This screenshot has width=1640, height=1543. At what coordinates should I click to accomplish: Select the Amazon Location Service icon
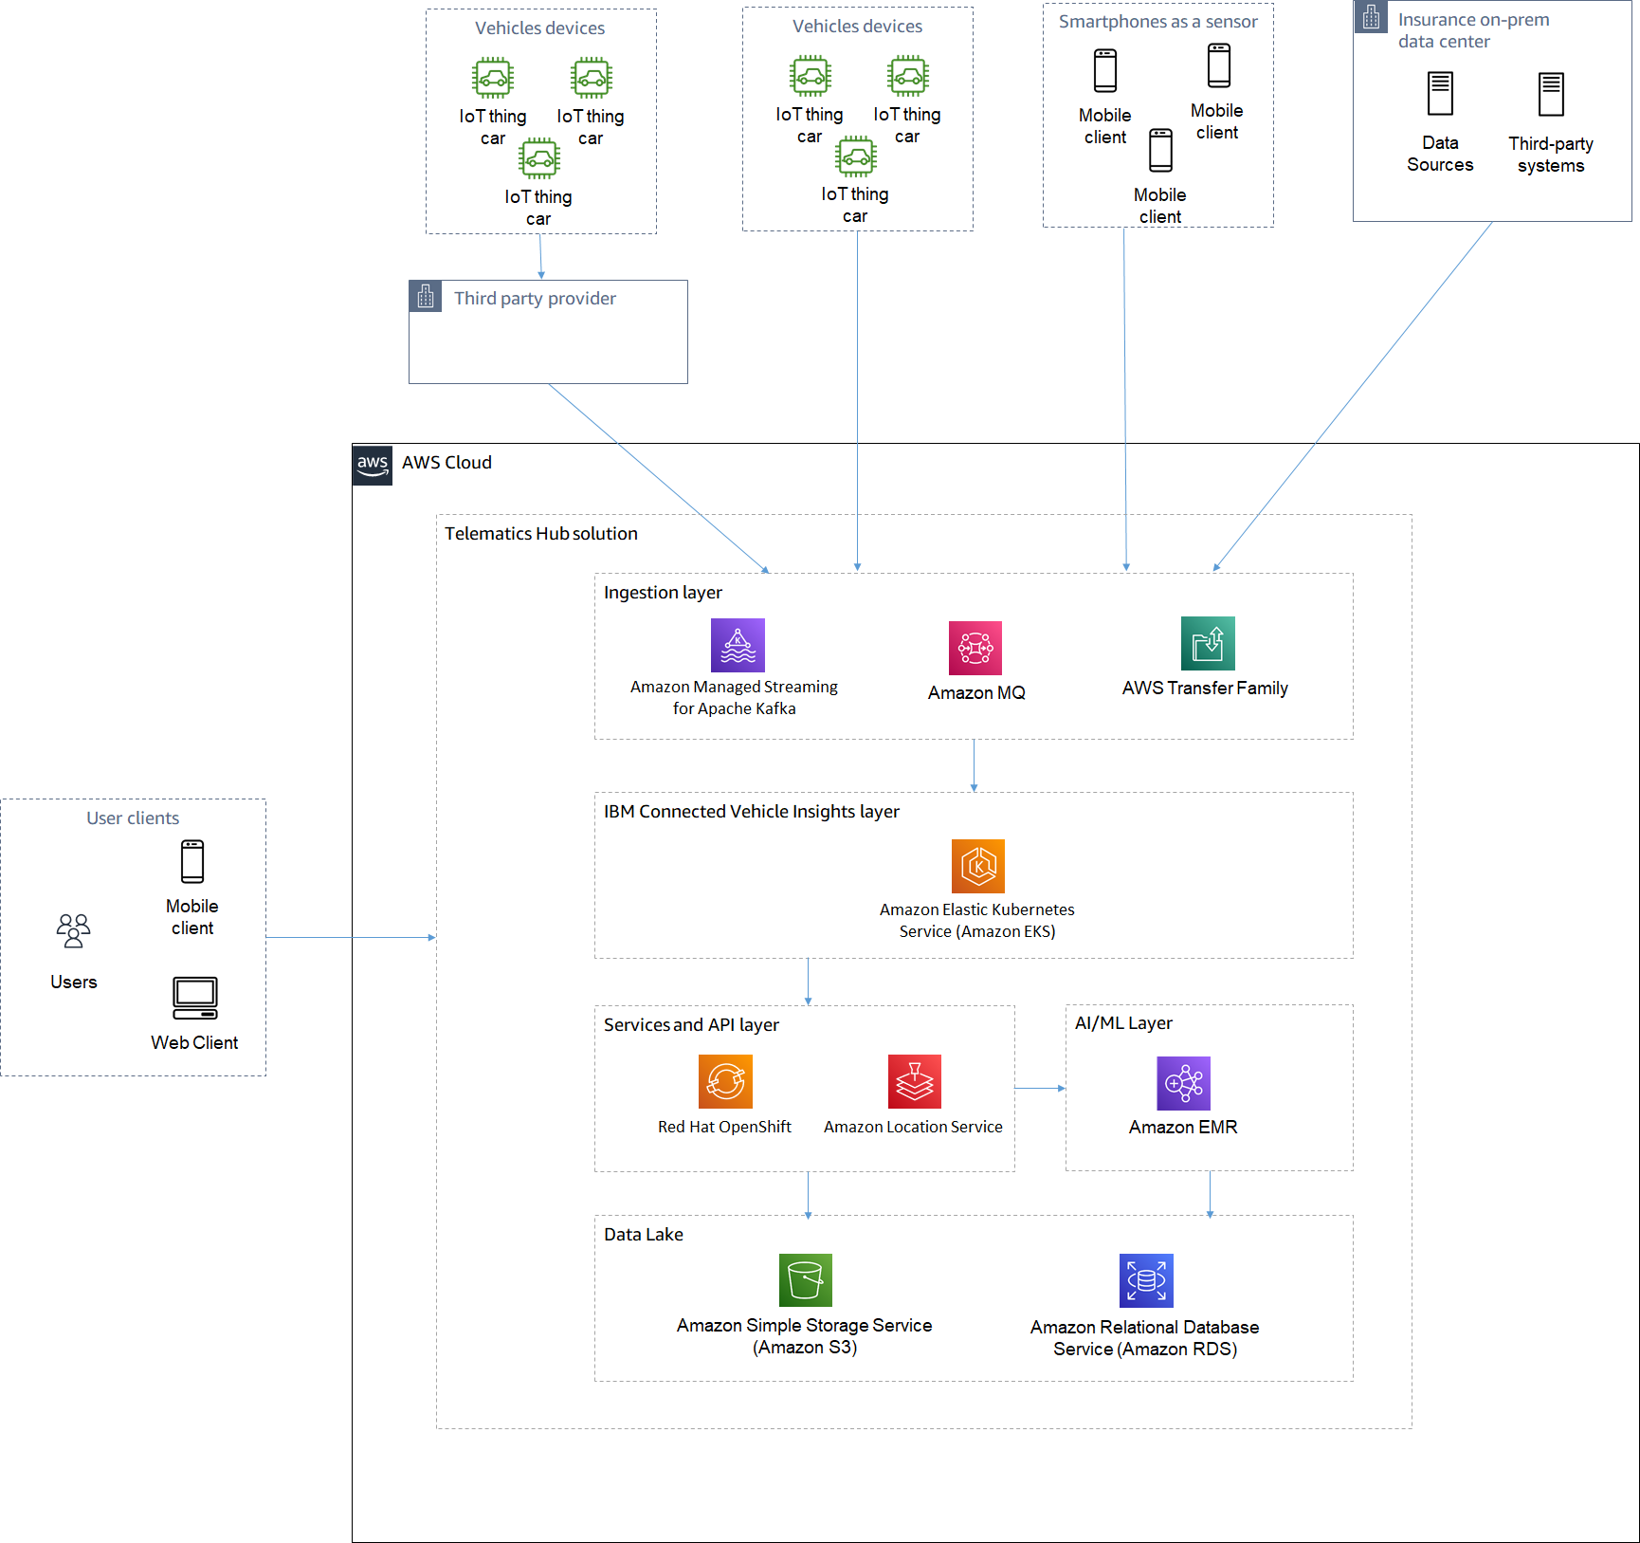pos(915,1081)
